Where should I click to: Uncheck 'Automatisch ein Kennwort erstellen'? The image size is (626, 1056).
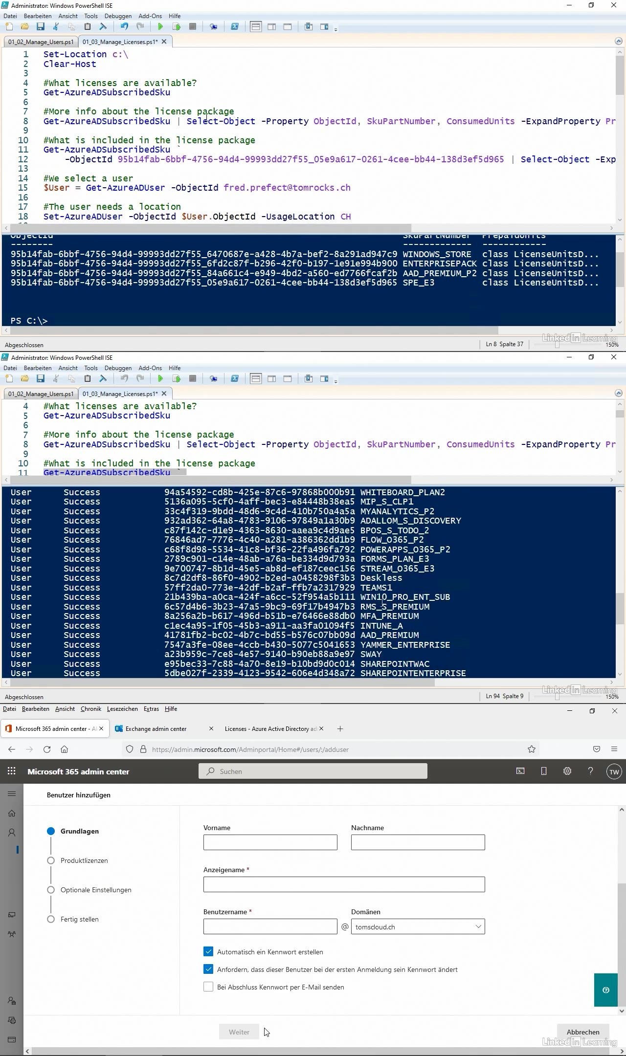point(208,951)
